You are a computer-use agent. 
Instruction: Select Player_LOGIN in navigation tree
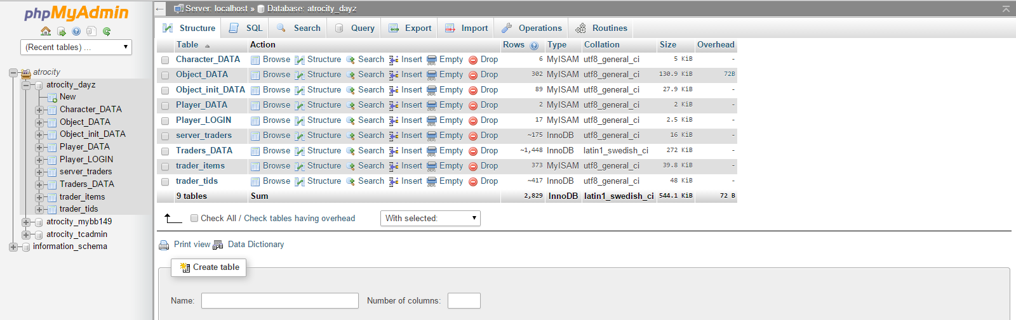coord(86,160)
